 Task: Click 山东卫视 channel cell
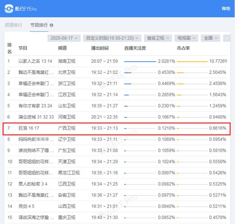(x=67, y=106)
